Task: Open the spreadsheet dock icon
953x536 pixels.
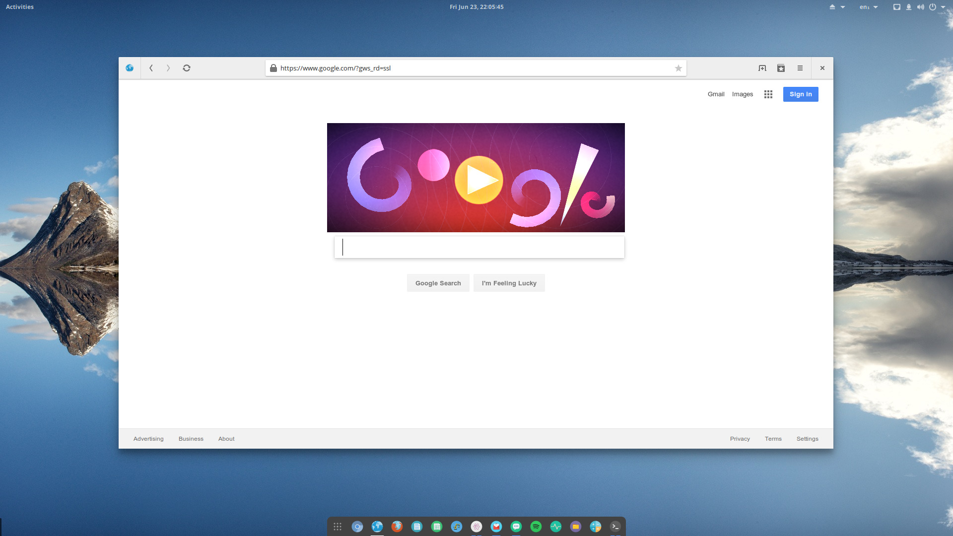Action: click(x=437, y=527)
